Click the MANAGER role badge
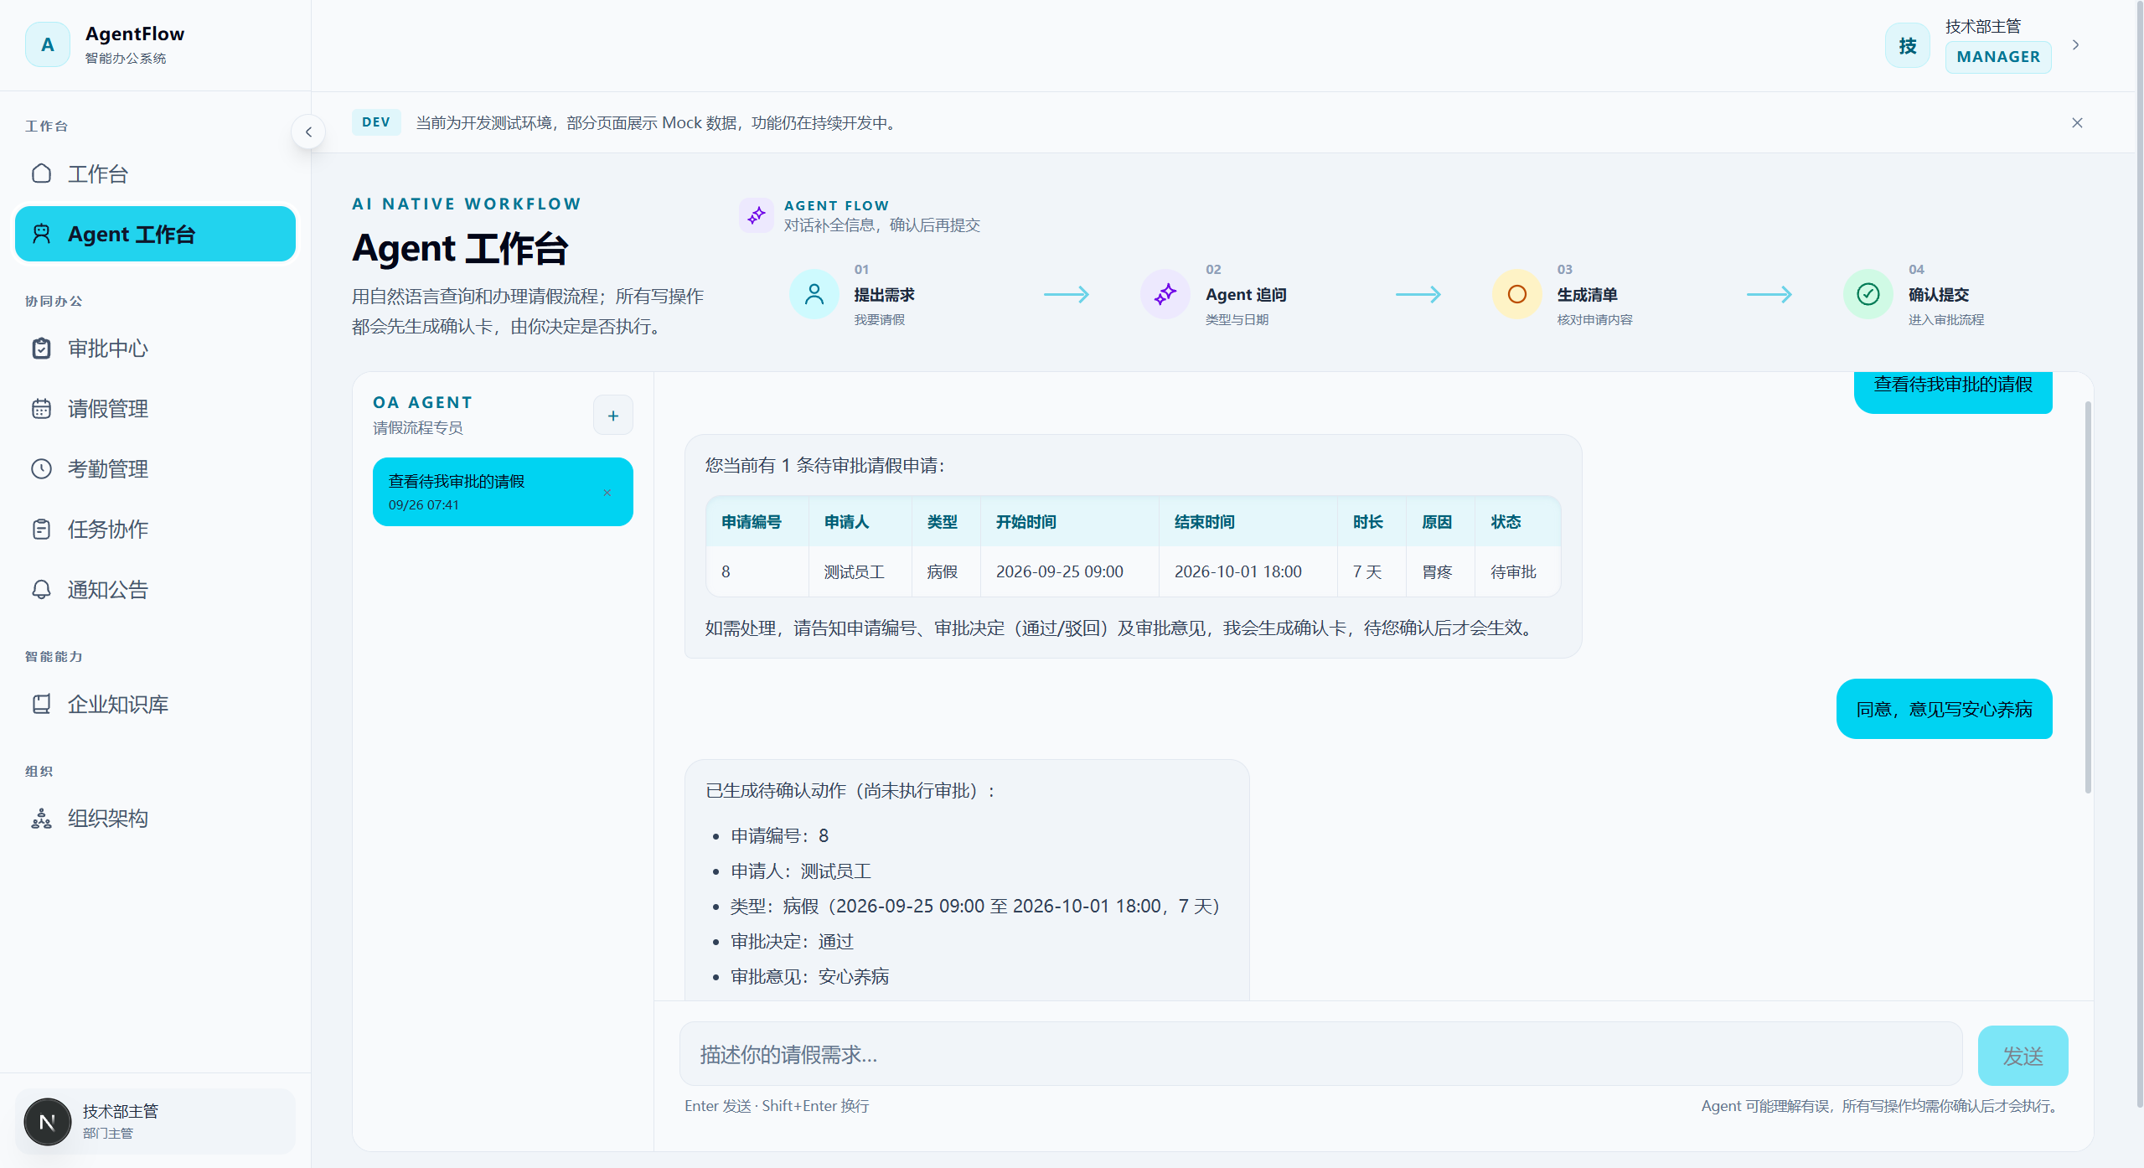This screenshot has height=1168, width=2144. 1998,57
